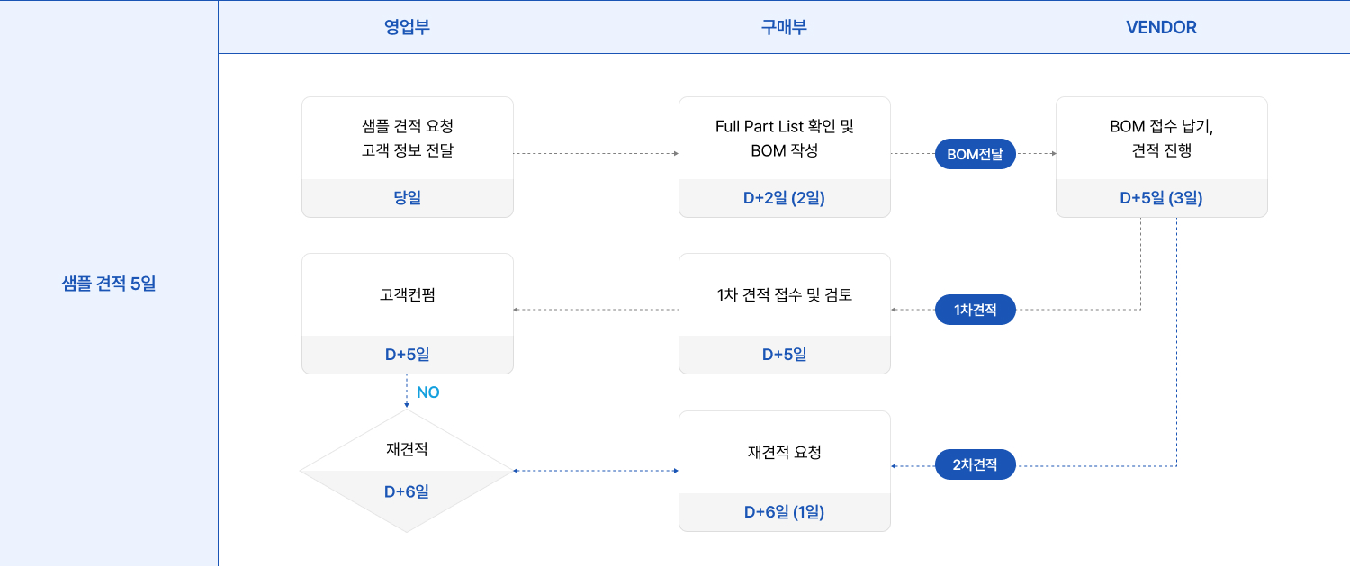Open the 샘플 견적 요청 고객 정보 전달 box
This screenshot has width=1350, height=577.
pyautogui.click(x=408, y=157)
